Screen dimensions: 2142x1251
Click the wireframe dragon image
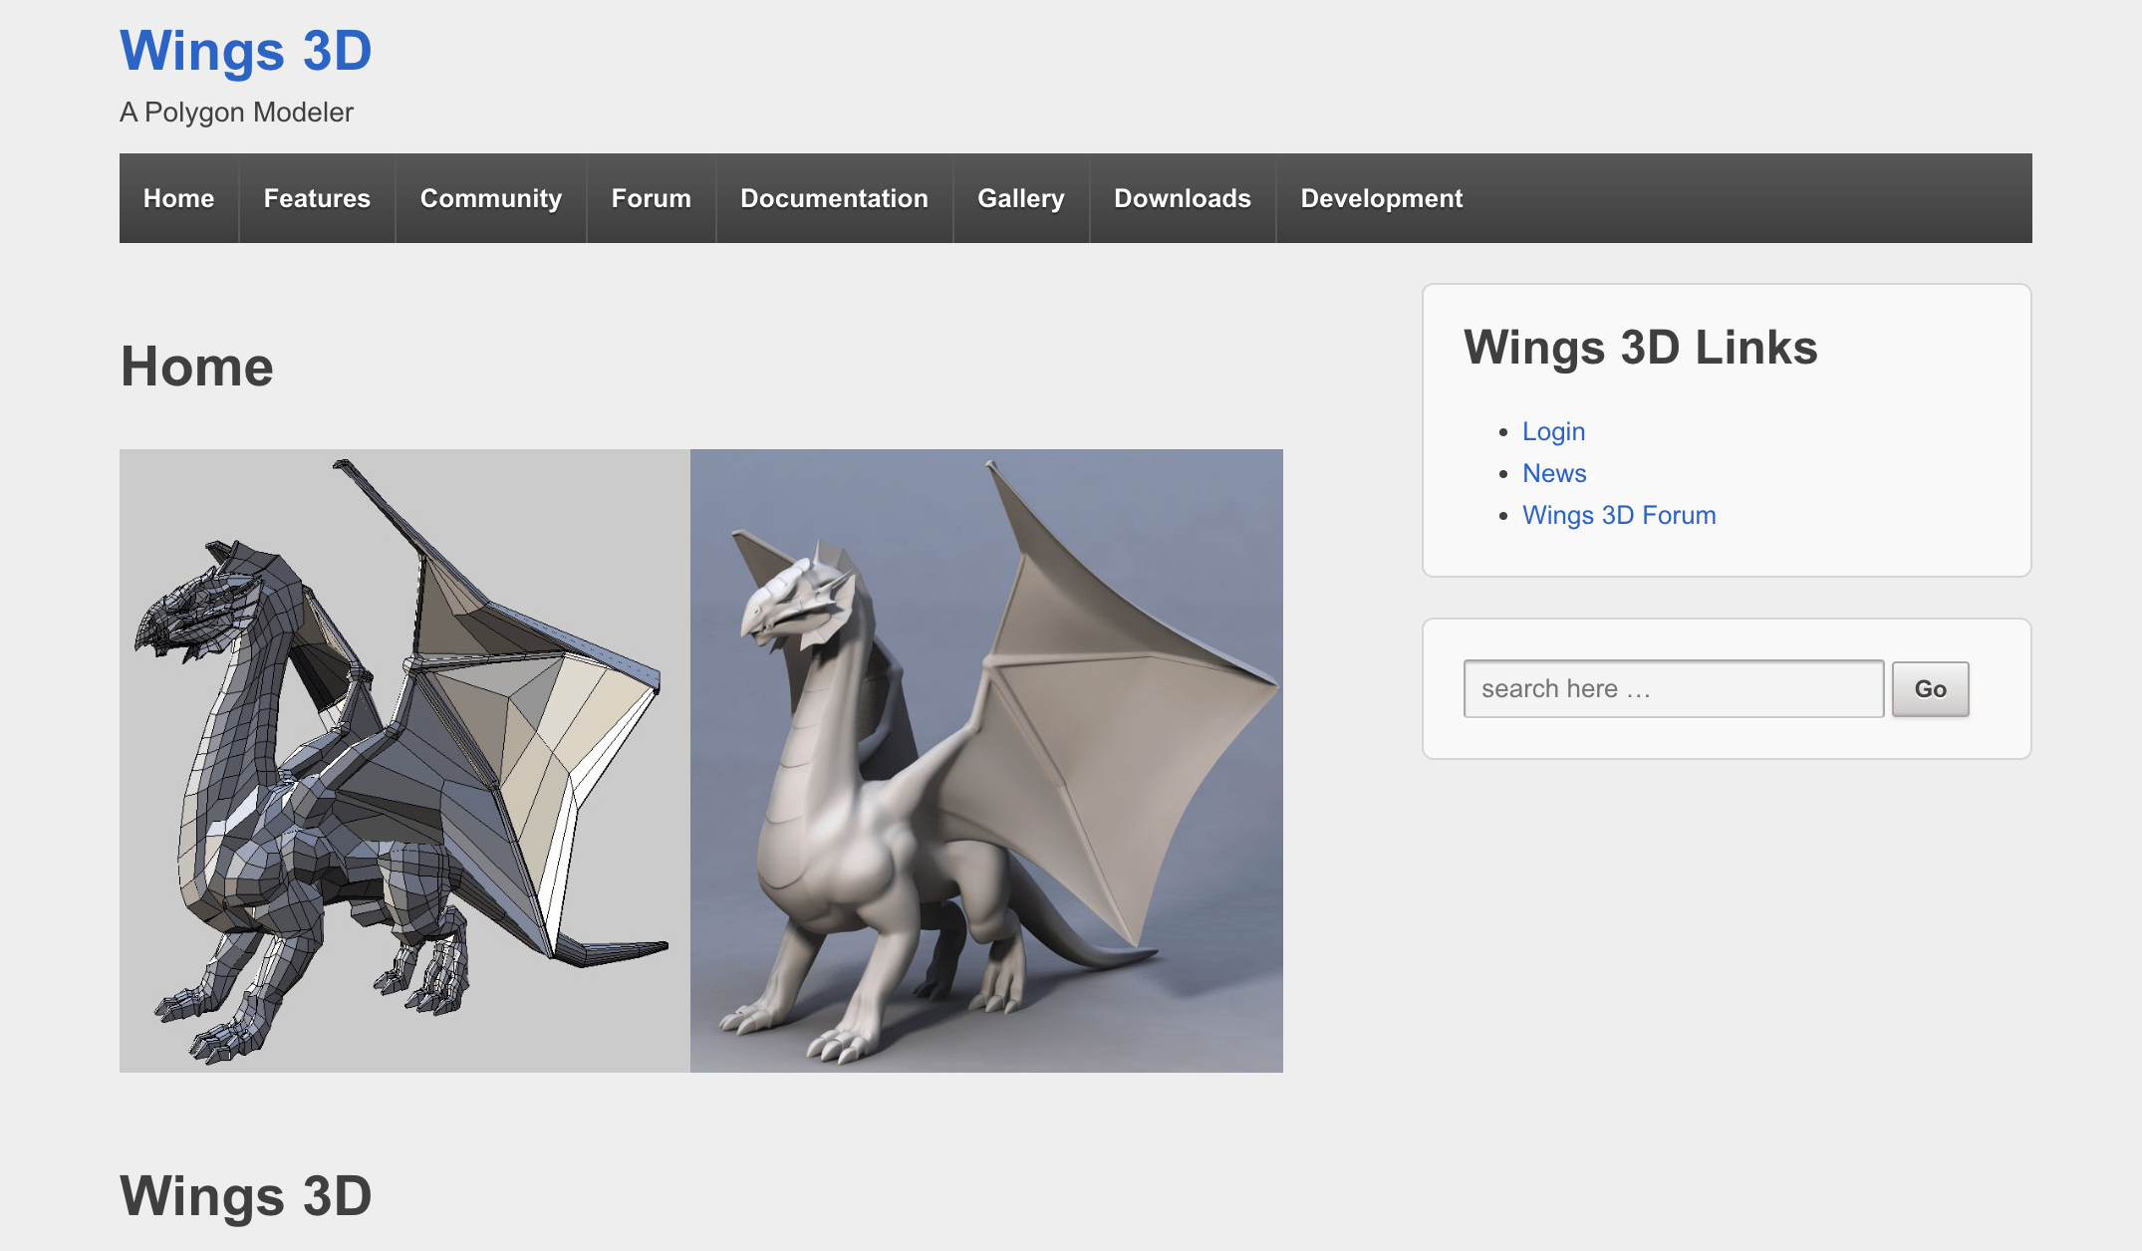(404, 760)
